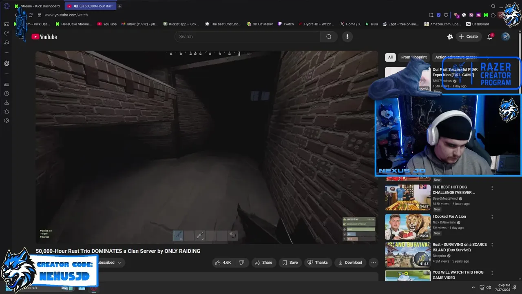This screenshot has height=294, width=522.
Task: Click the site lock icon in address bar
Action: pos(40,15)
